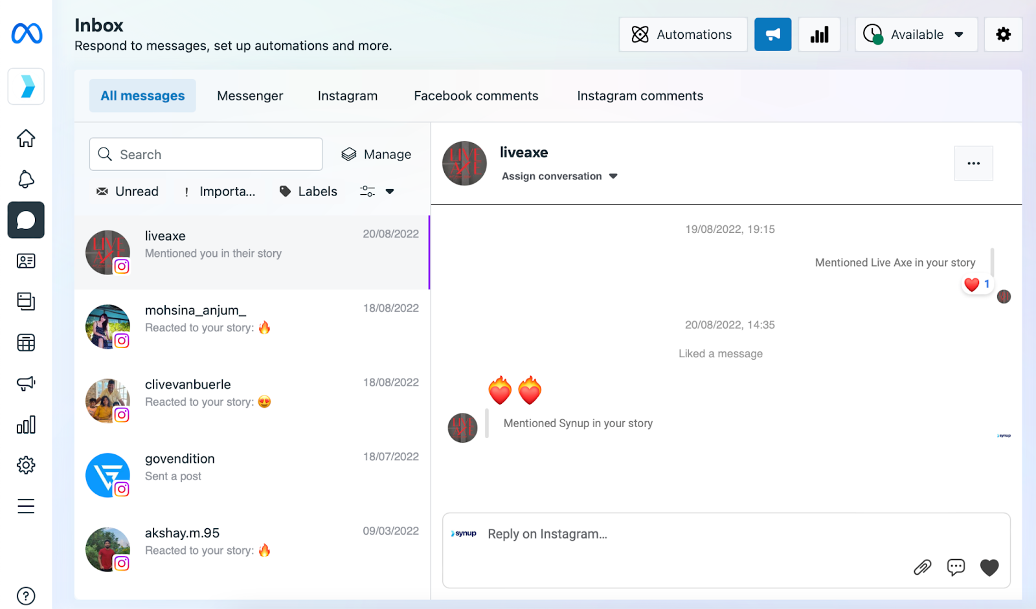Image resolution: width=1036 pixels, height=609 pixels.
Task: Click the blue megaphone button
Action: pyautogui.click(x=772, y=34)
